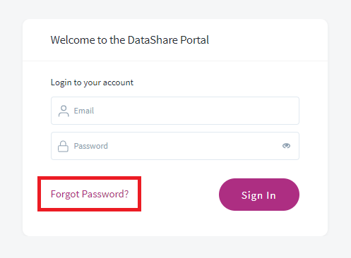This screenshot has height=258, width=351.
Task: Click the user silhouette icon in Email field
Action: tap(64, 111)
